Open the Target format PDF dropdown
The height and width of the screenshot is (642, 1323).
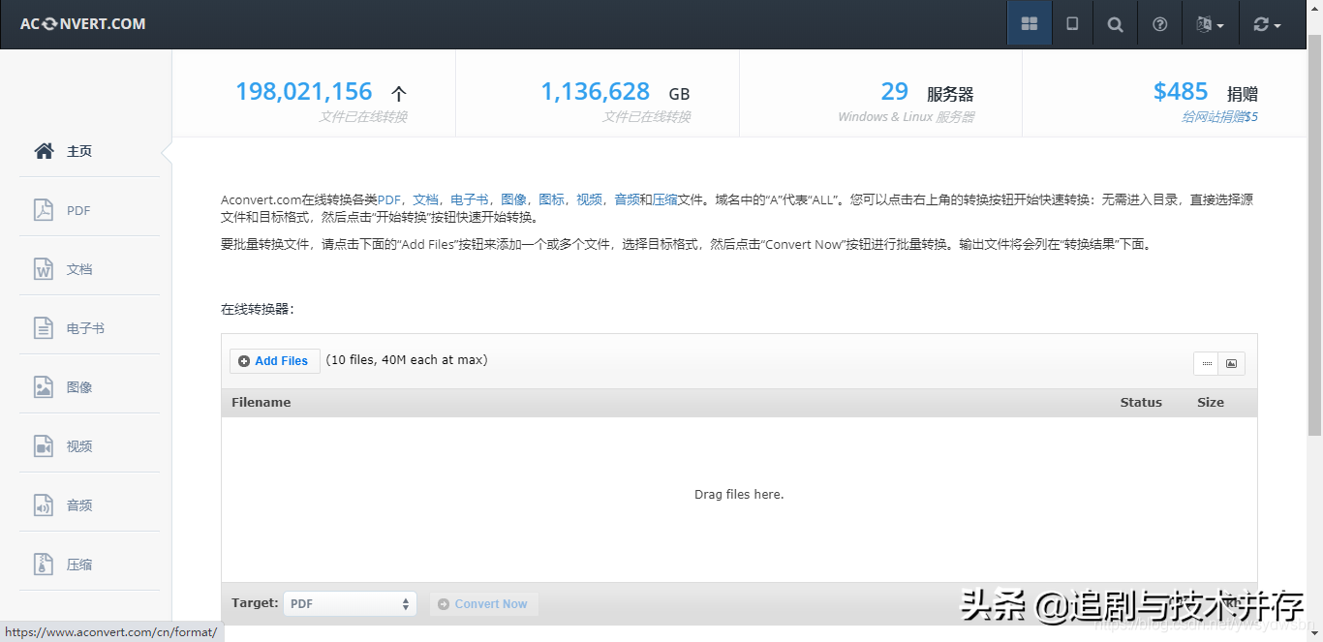pos(350,603)
